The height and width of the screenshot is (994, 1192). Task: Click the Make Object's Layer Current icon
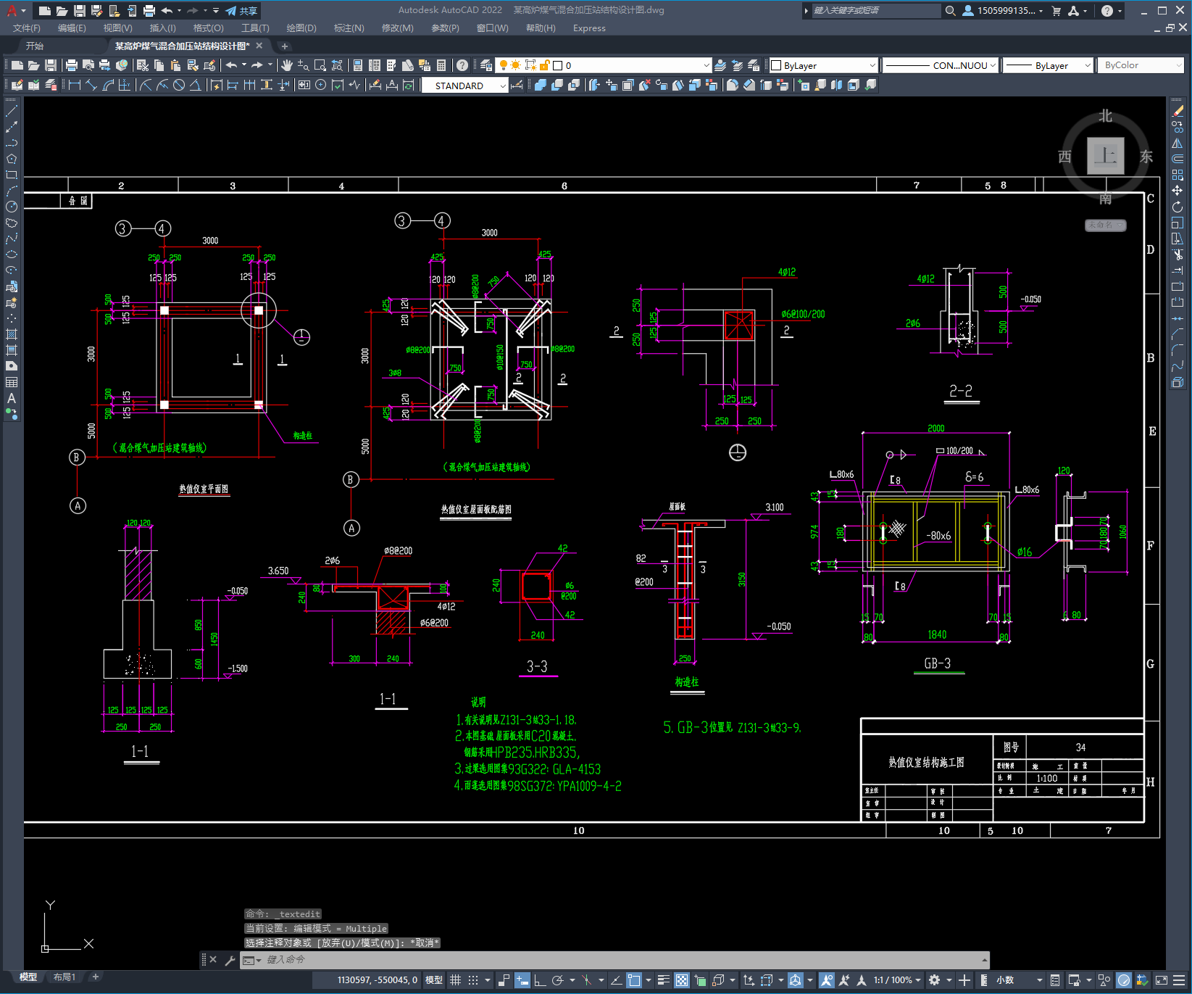click(720, 65)
